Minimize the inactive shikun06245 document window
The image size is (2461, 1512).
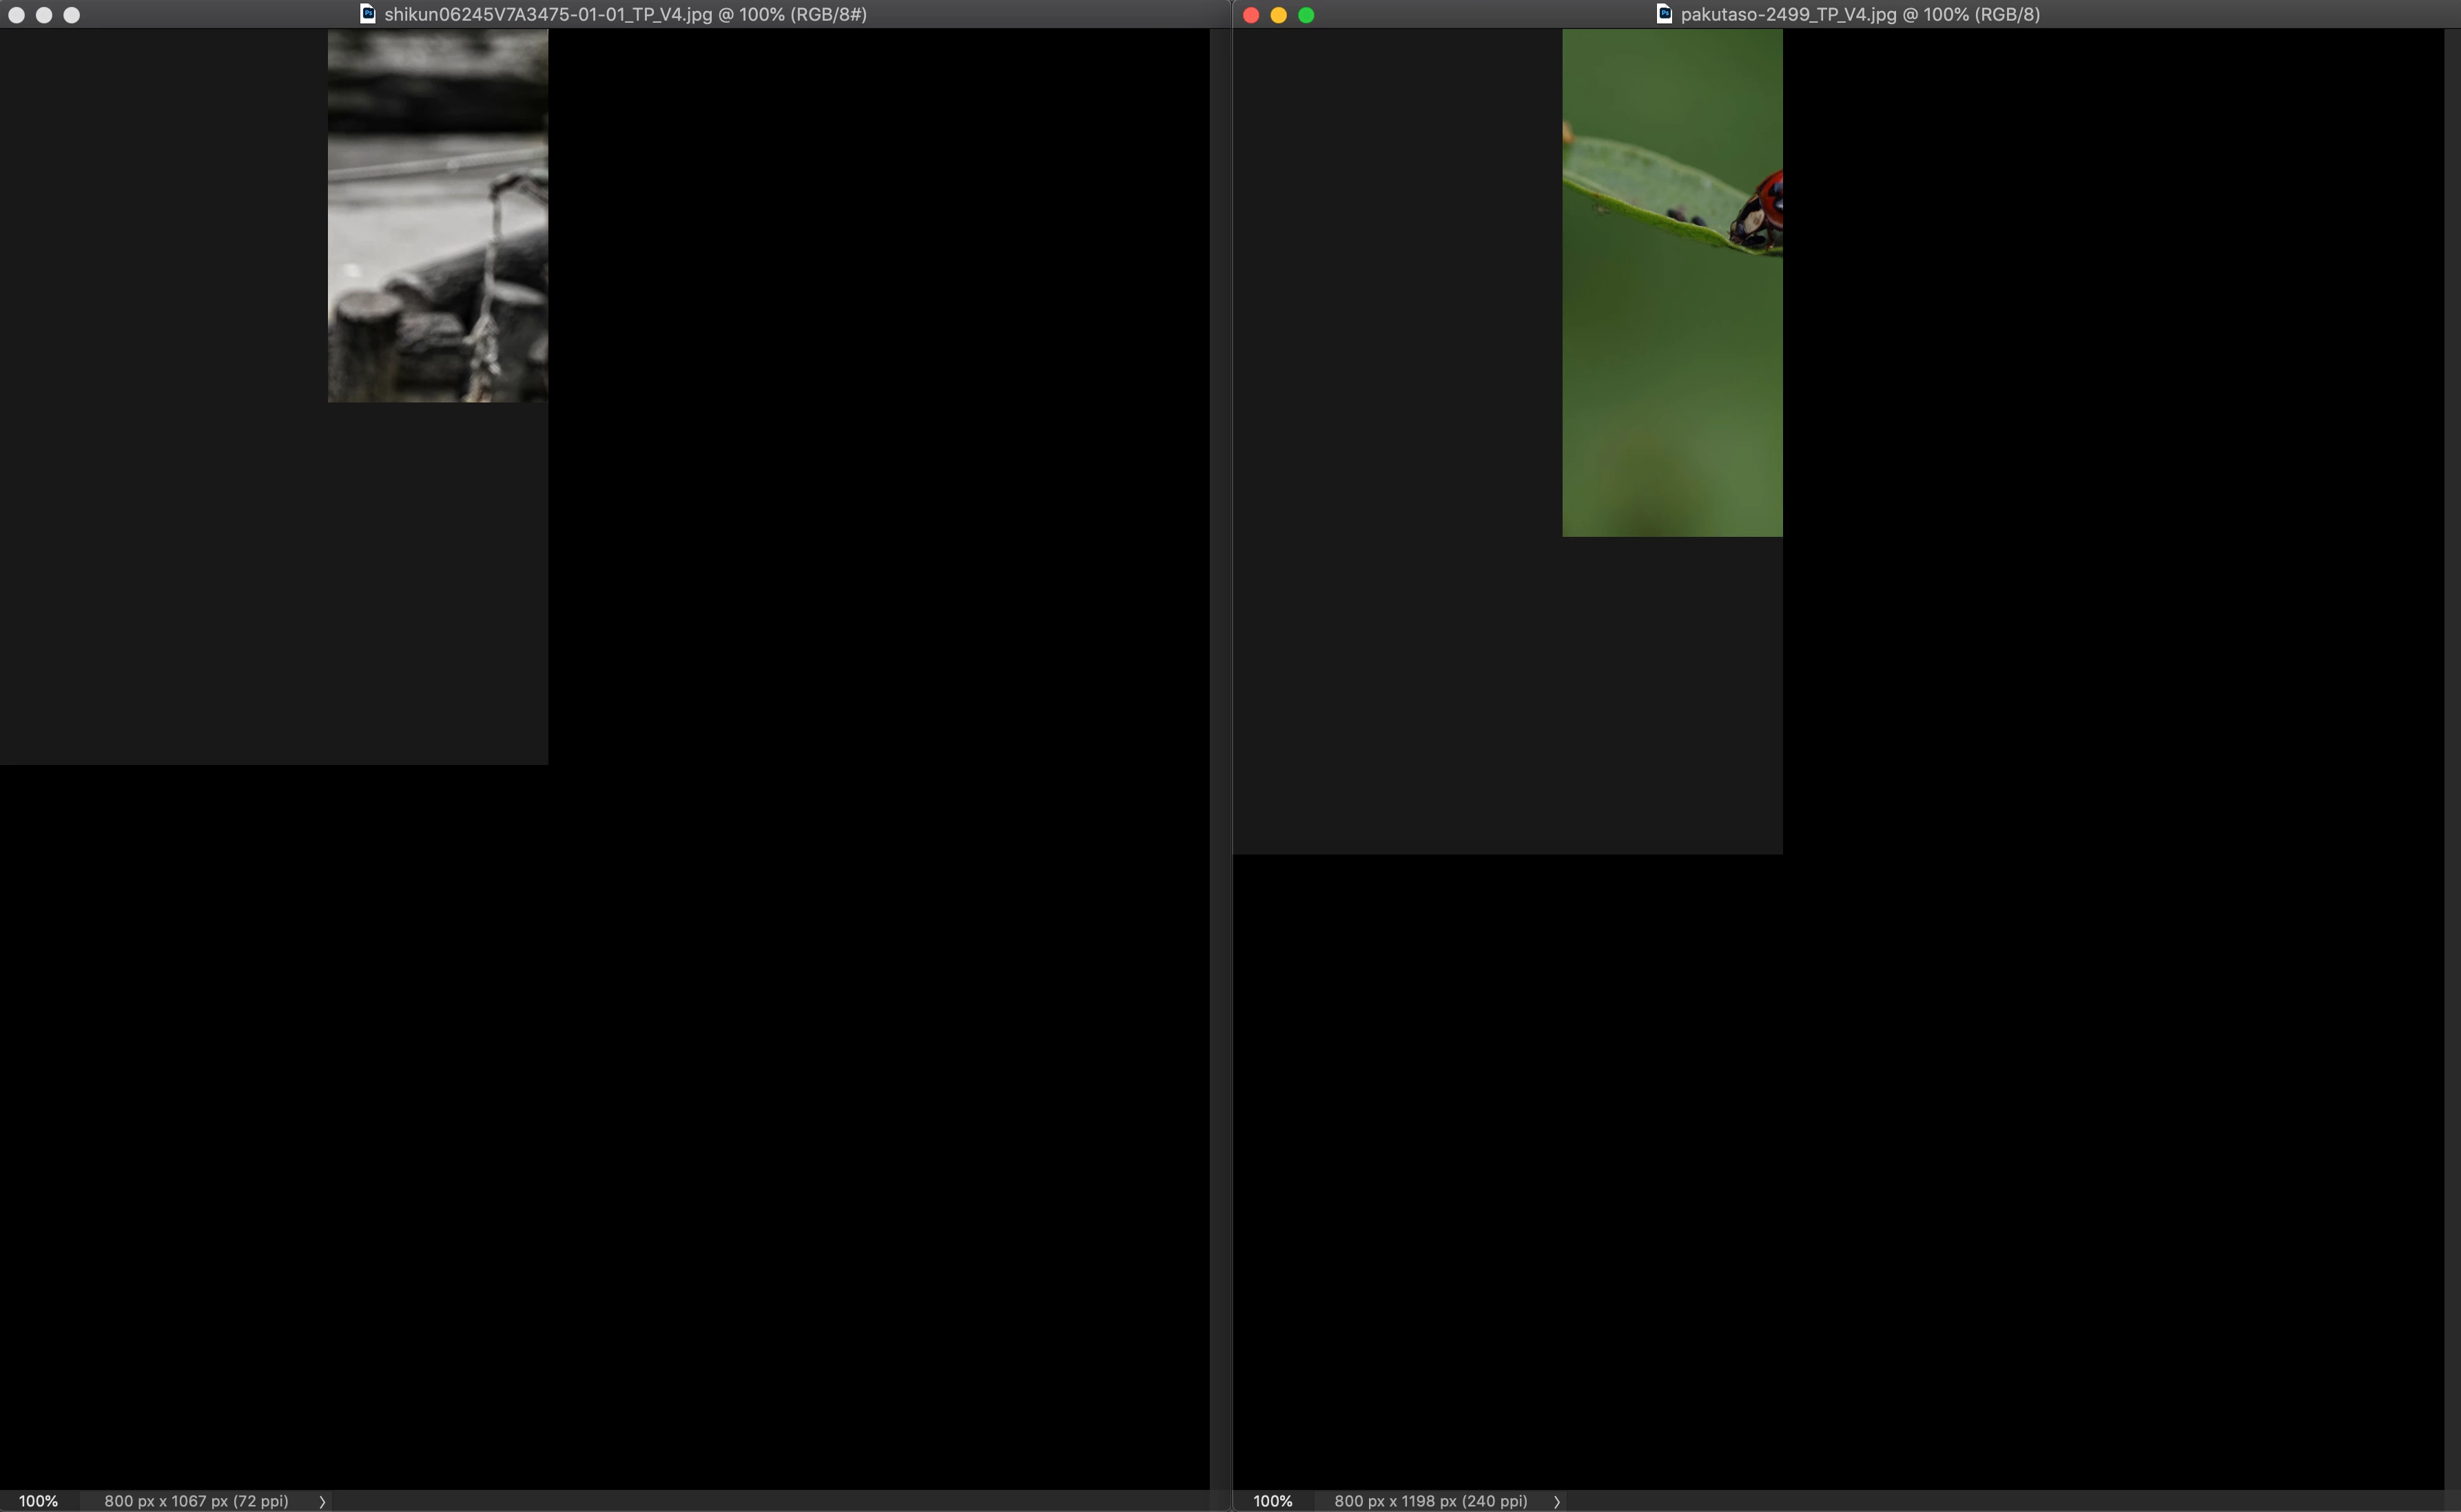(44, 15)
